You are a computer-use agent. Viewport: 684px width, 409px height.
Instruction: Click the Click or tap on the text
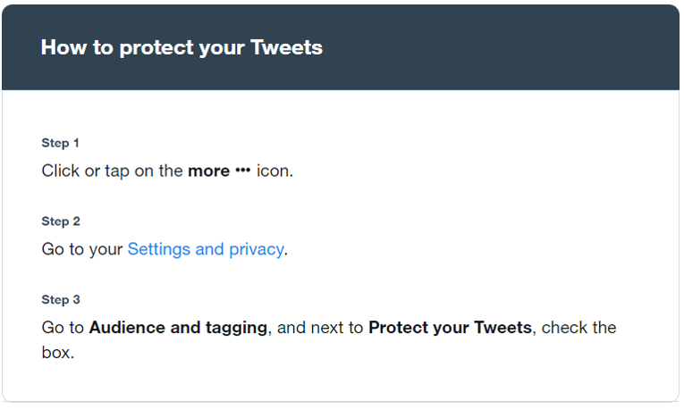point(112,171)
